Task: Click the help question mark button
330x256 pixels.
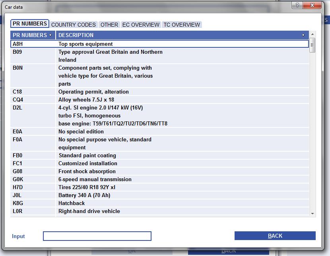Action: (297, 5)
